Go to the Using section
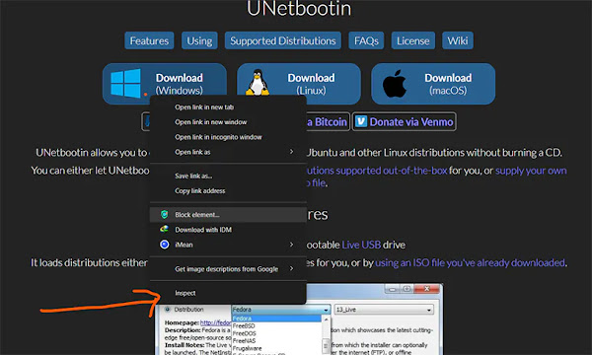This screenshot has width=592, height=355. tap(199, 40)
